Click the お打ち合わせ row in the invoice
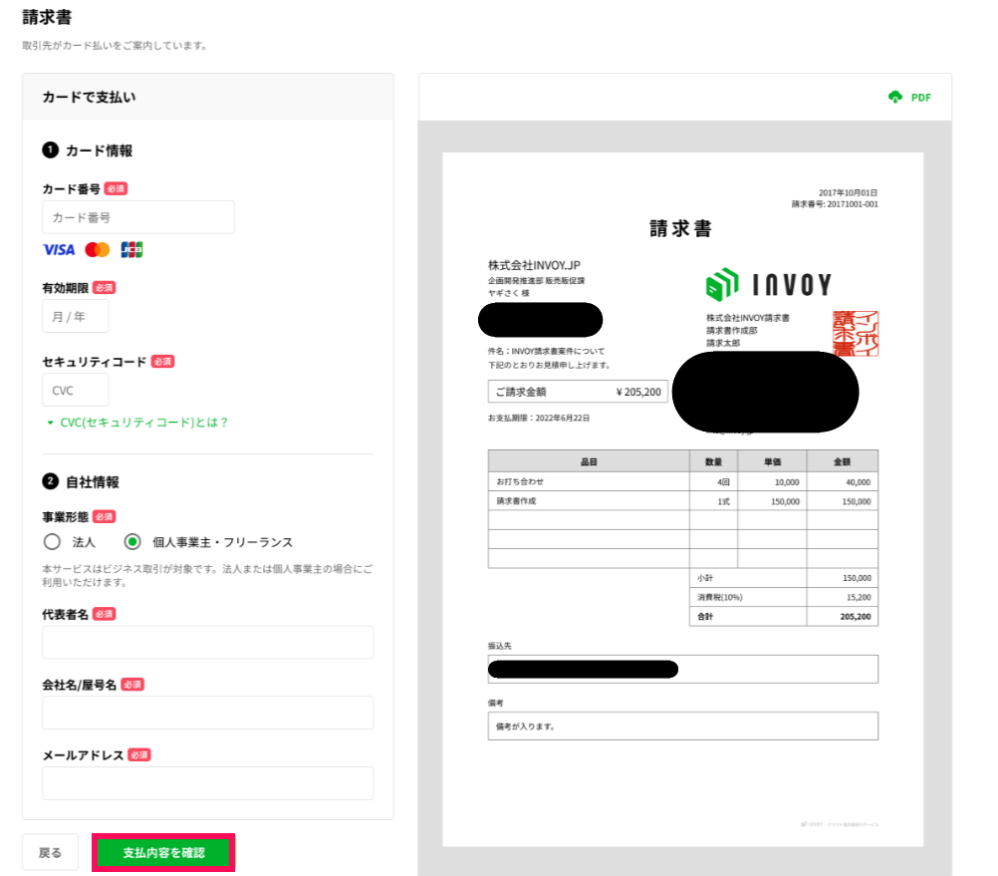998x876 pixels. (683, 482)
